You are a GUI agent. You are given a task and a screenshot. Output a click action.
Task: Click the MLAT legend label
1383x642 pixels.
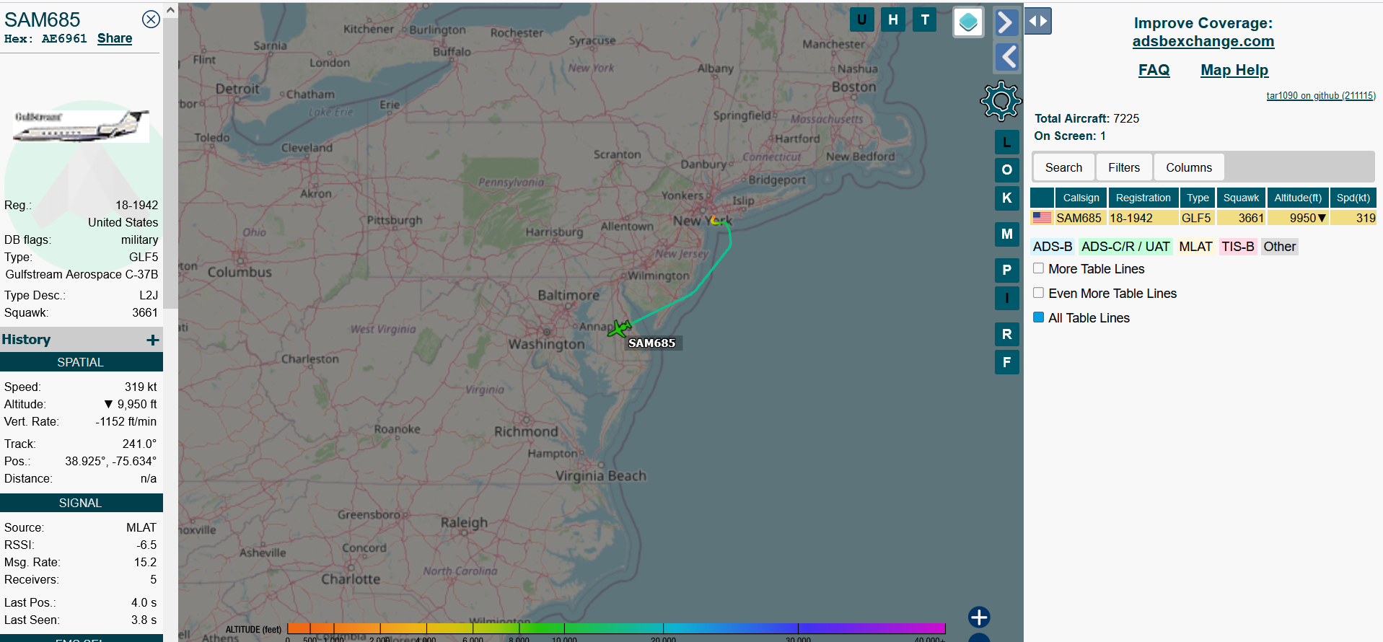1195,247
